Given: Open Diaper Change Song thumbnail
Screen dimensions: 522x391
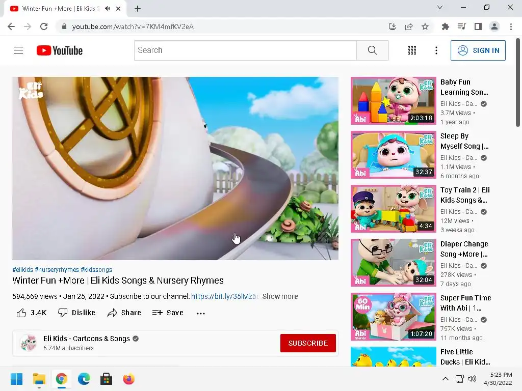Looking at the screenshot, I should (393, 262).
